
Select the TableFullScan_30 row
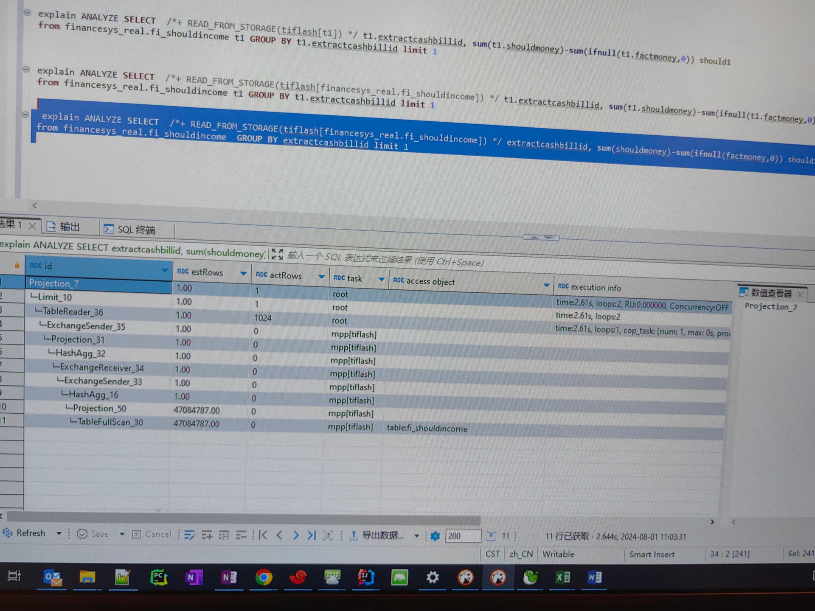[110, 422]
